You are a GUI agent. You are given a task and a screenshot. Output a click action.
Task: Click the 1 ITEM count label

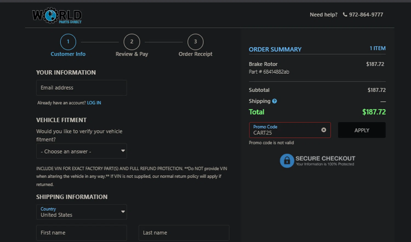[x=377, y=48]
